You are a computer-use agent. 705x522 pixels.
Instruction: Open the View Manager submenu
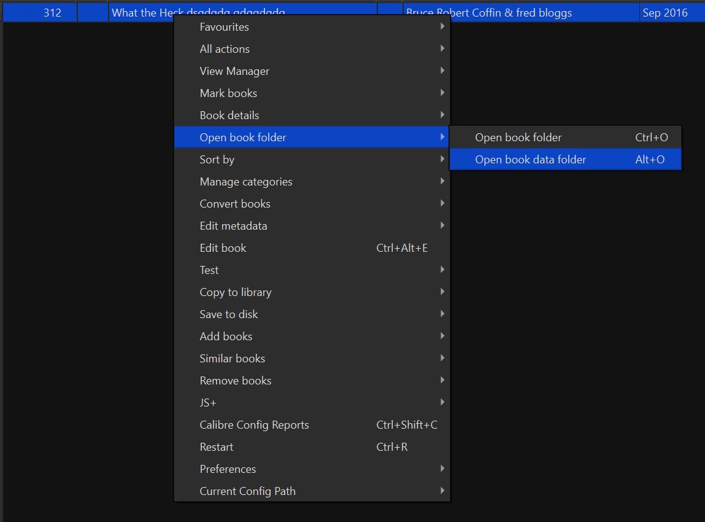[x=234, y=71]
